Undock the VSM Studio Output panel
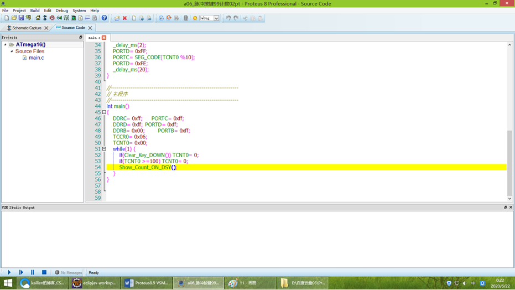Viewport: 515px width, 290px height. pyautogui.click(x=506, y=207)
